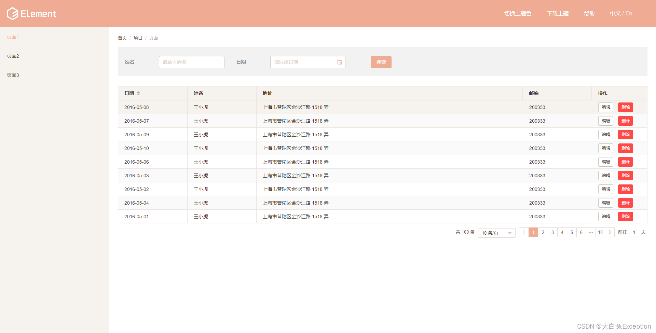Click 切换主题色 in the header
Screen dimensions: 656x333
click(518, 14)
